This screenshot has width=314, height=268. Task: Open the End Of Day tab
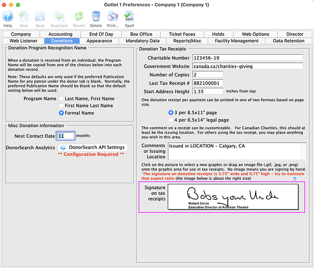[101, 34]
